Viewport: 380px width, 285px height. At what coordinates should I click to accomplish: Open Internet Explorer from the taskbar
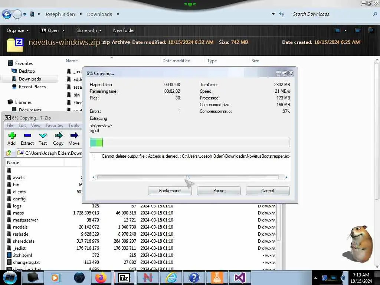pos(171,278)
